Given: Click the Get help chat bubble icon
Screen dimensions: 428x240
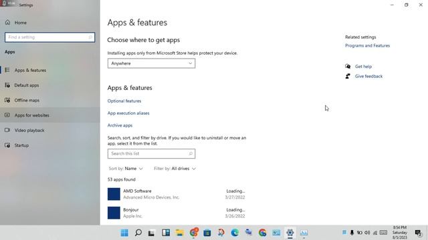Looking at the screenshot, I should tap(348, 67).
